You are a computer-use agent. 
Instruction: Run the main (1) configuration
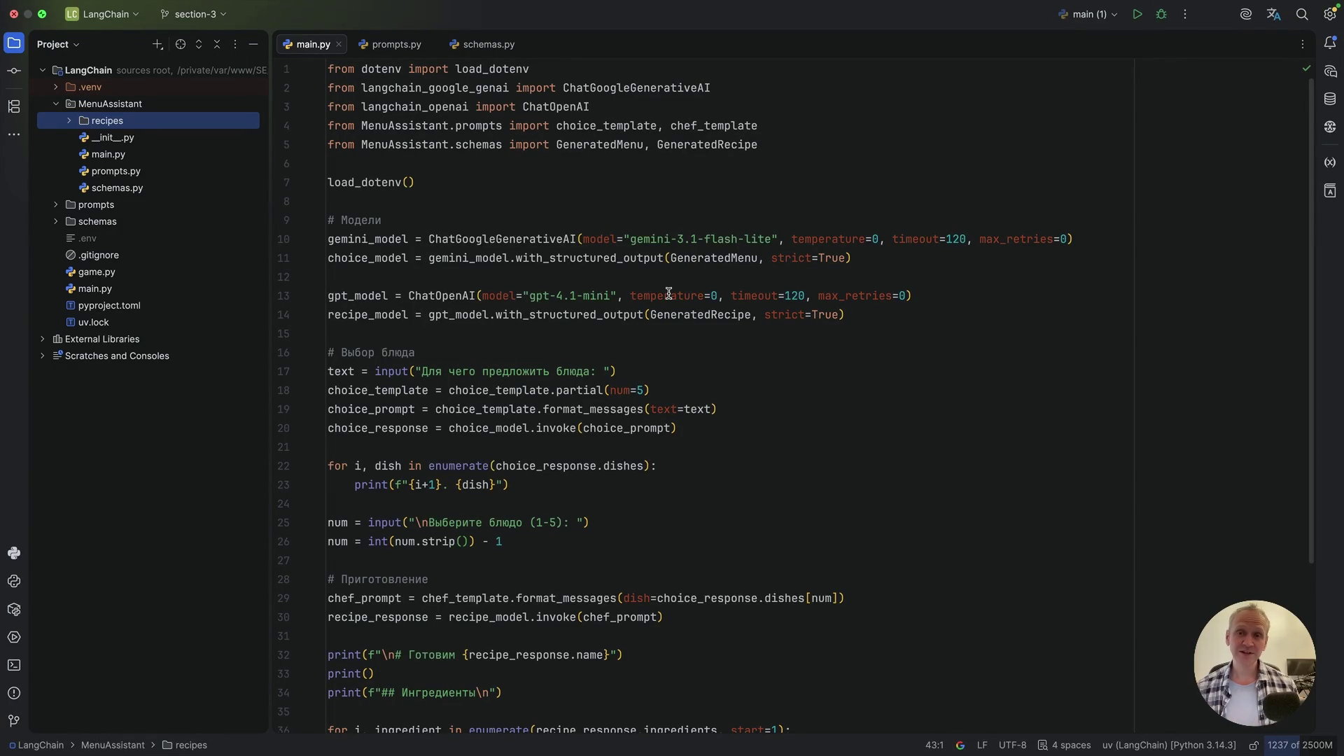click(1137, 14)
